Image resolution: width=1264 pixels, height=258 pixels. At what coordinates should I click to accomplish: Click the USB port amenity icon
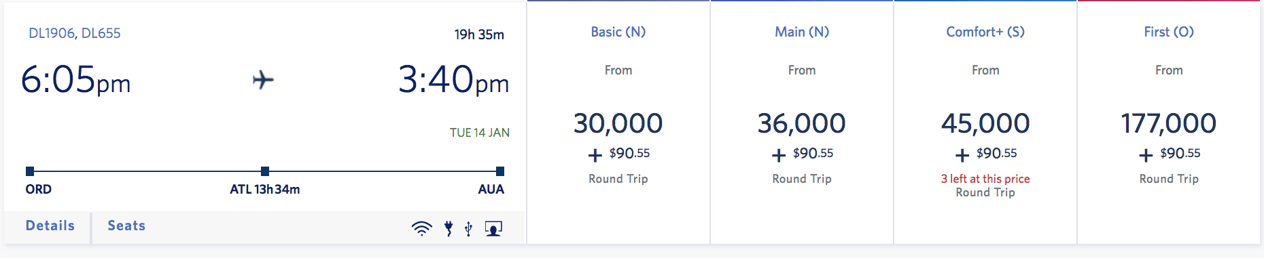click(x=468, y=228)
